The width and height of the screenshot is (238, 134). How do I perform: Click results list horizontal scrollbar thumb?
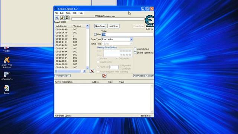pos(69,71)
